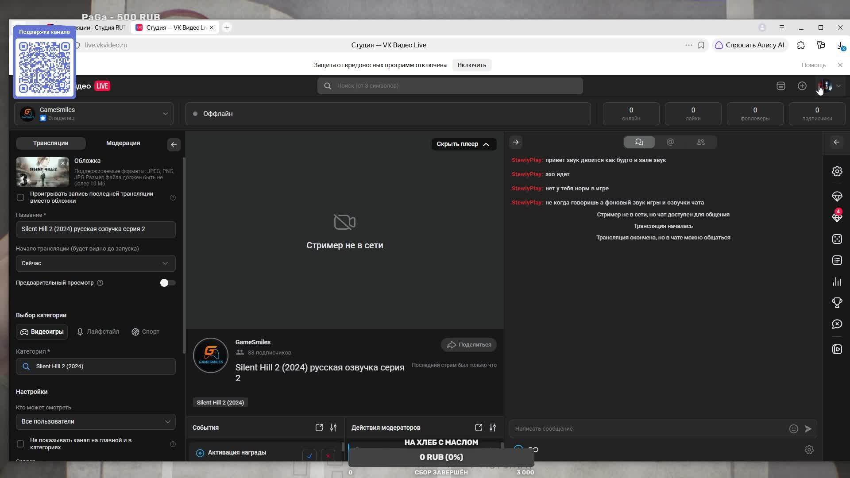Click Спросить Алису AI button
This screenshot has height=478, width=850.
(750, 45)
